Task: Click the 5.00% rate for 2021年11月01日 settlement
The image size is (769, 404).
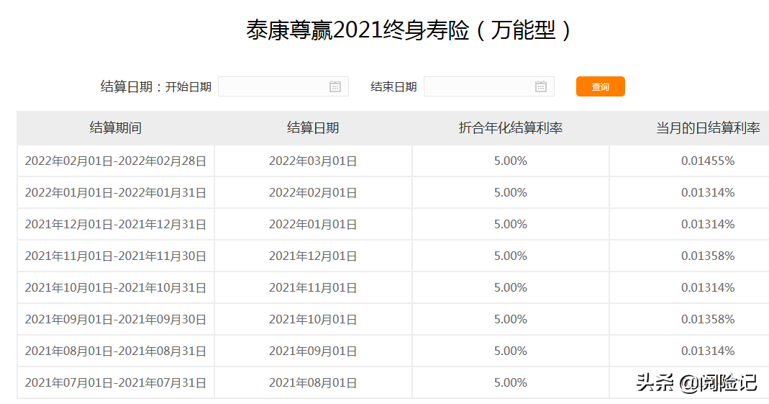Action: pos(511,287)
